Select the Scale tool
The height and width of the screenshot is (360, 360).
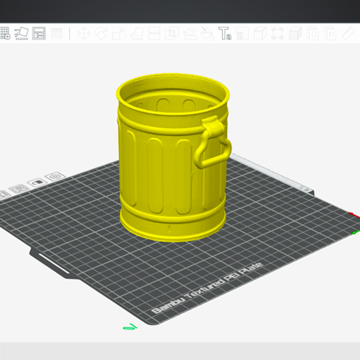119,33
